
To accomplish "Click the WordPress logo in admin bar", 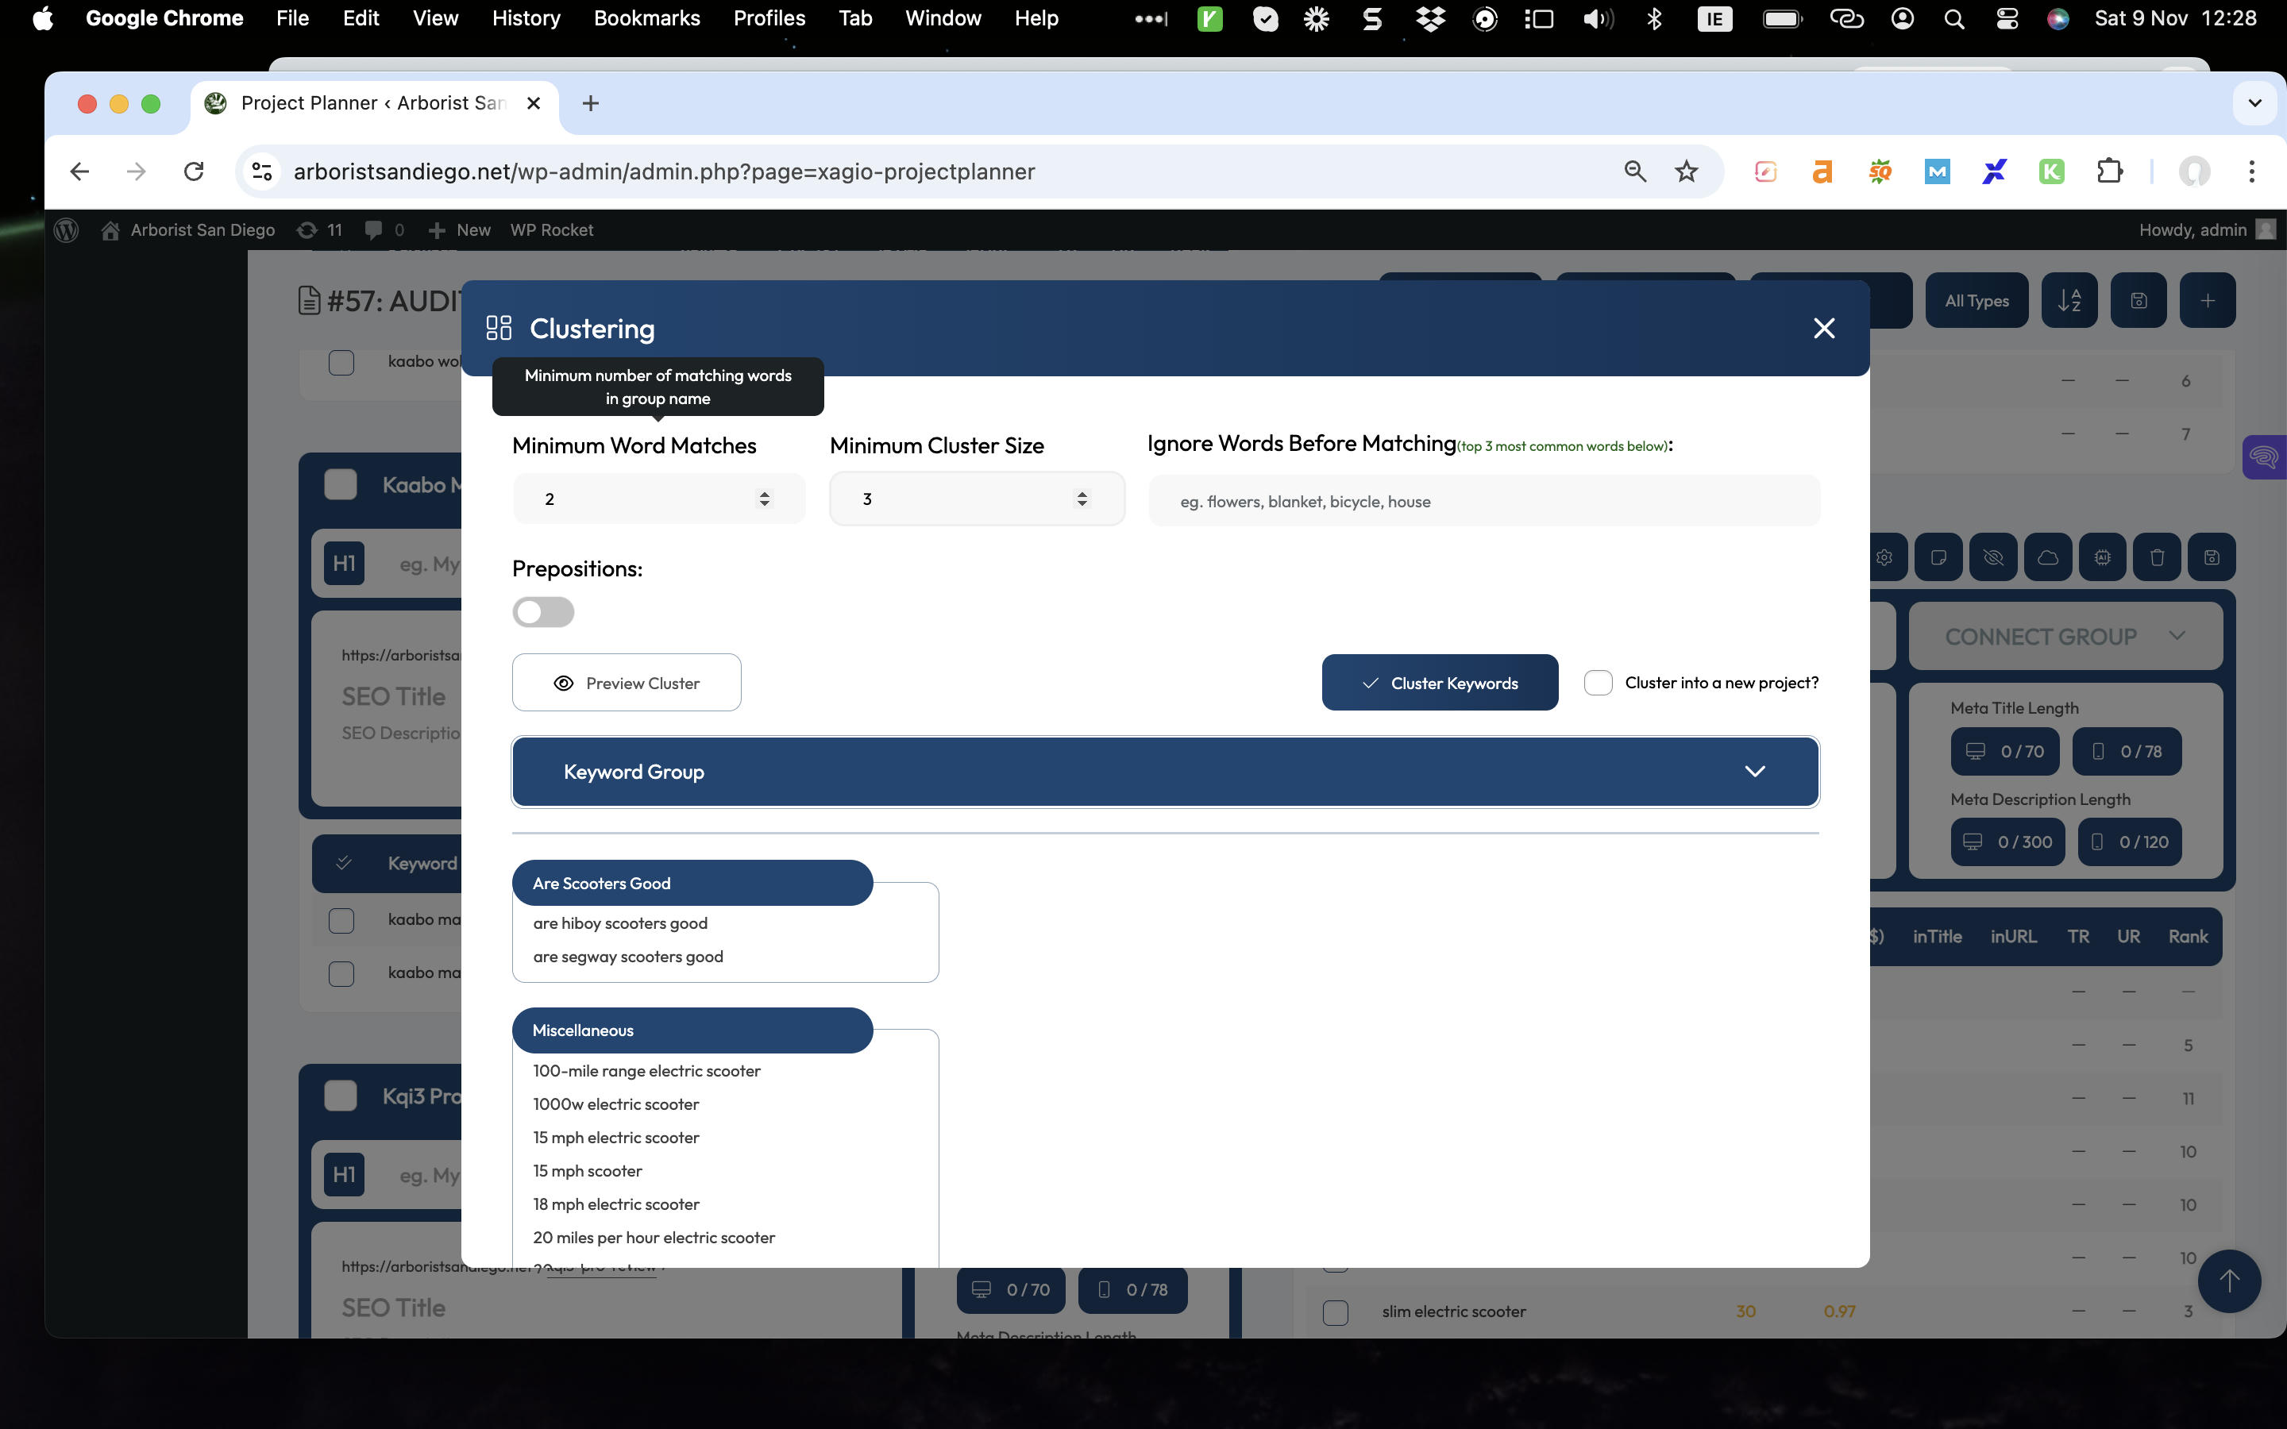I will point(66,229).
